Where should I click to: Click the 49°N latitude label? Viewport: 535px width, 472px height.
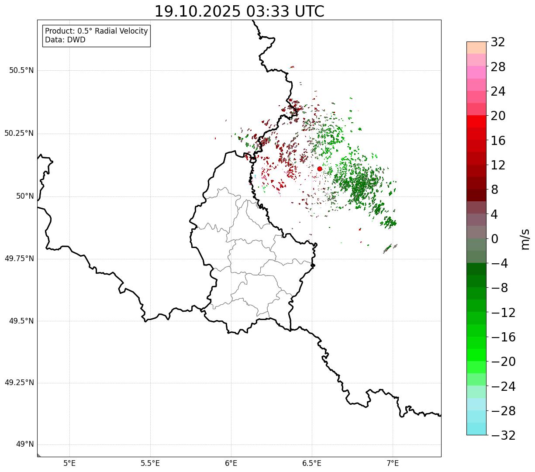tap(25, 444)
